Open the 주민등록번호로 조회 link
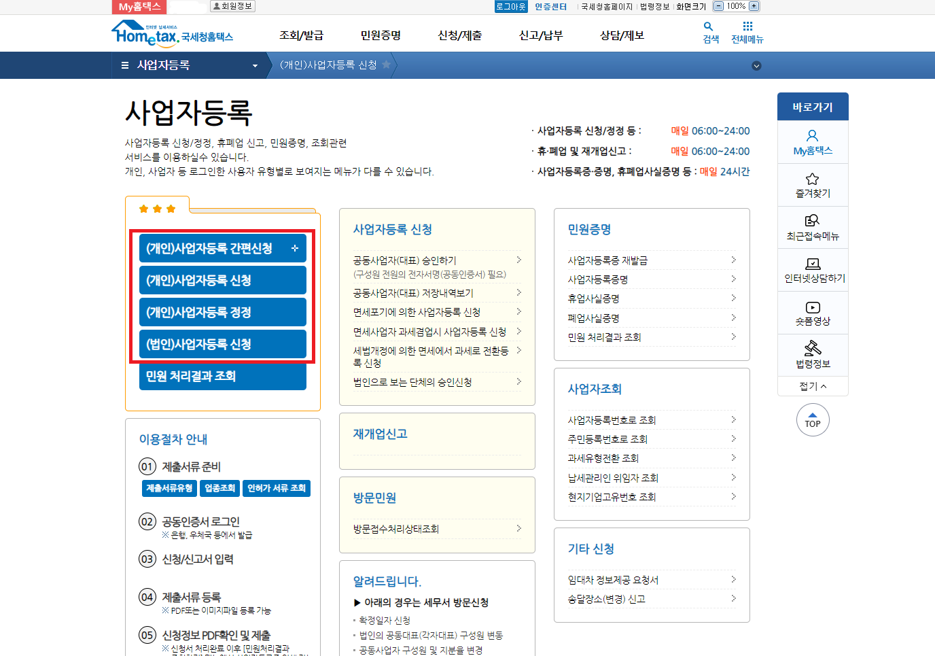935x656 pixels. [x=607, y=439]
